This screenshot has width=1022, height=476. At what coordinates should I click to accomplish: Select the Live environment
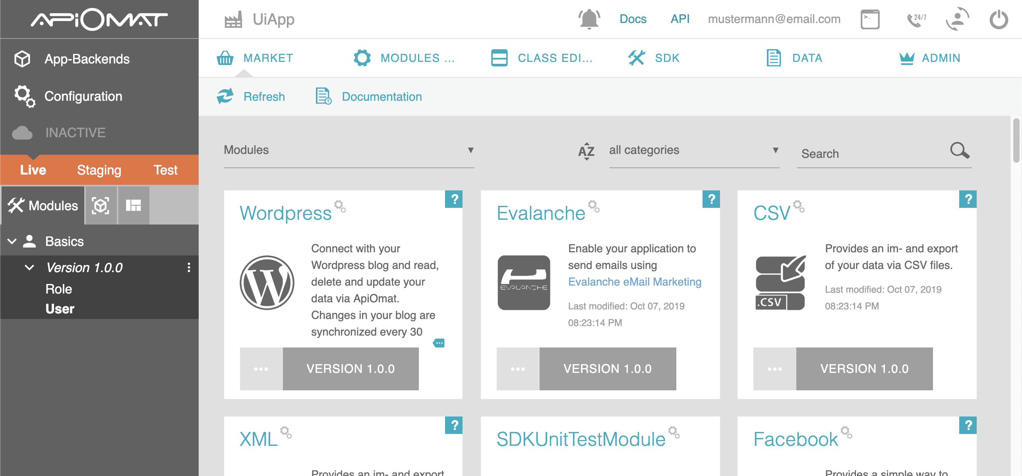[x=33, y=170]
